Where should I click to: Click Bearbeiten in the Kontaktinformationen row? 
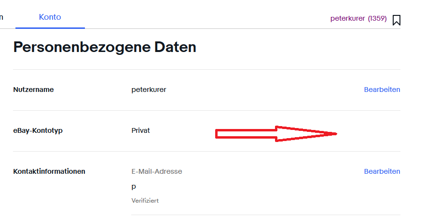(382, 171)
